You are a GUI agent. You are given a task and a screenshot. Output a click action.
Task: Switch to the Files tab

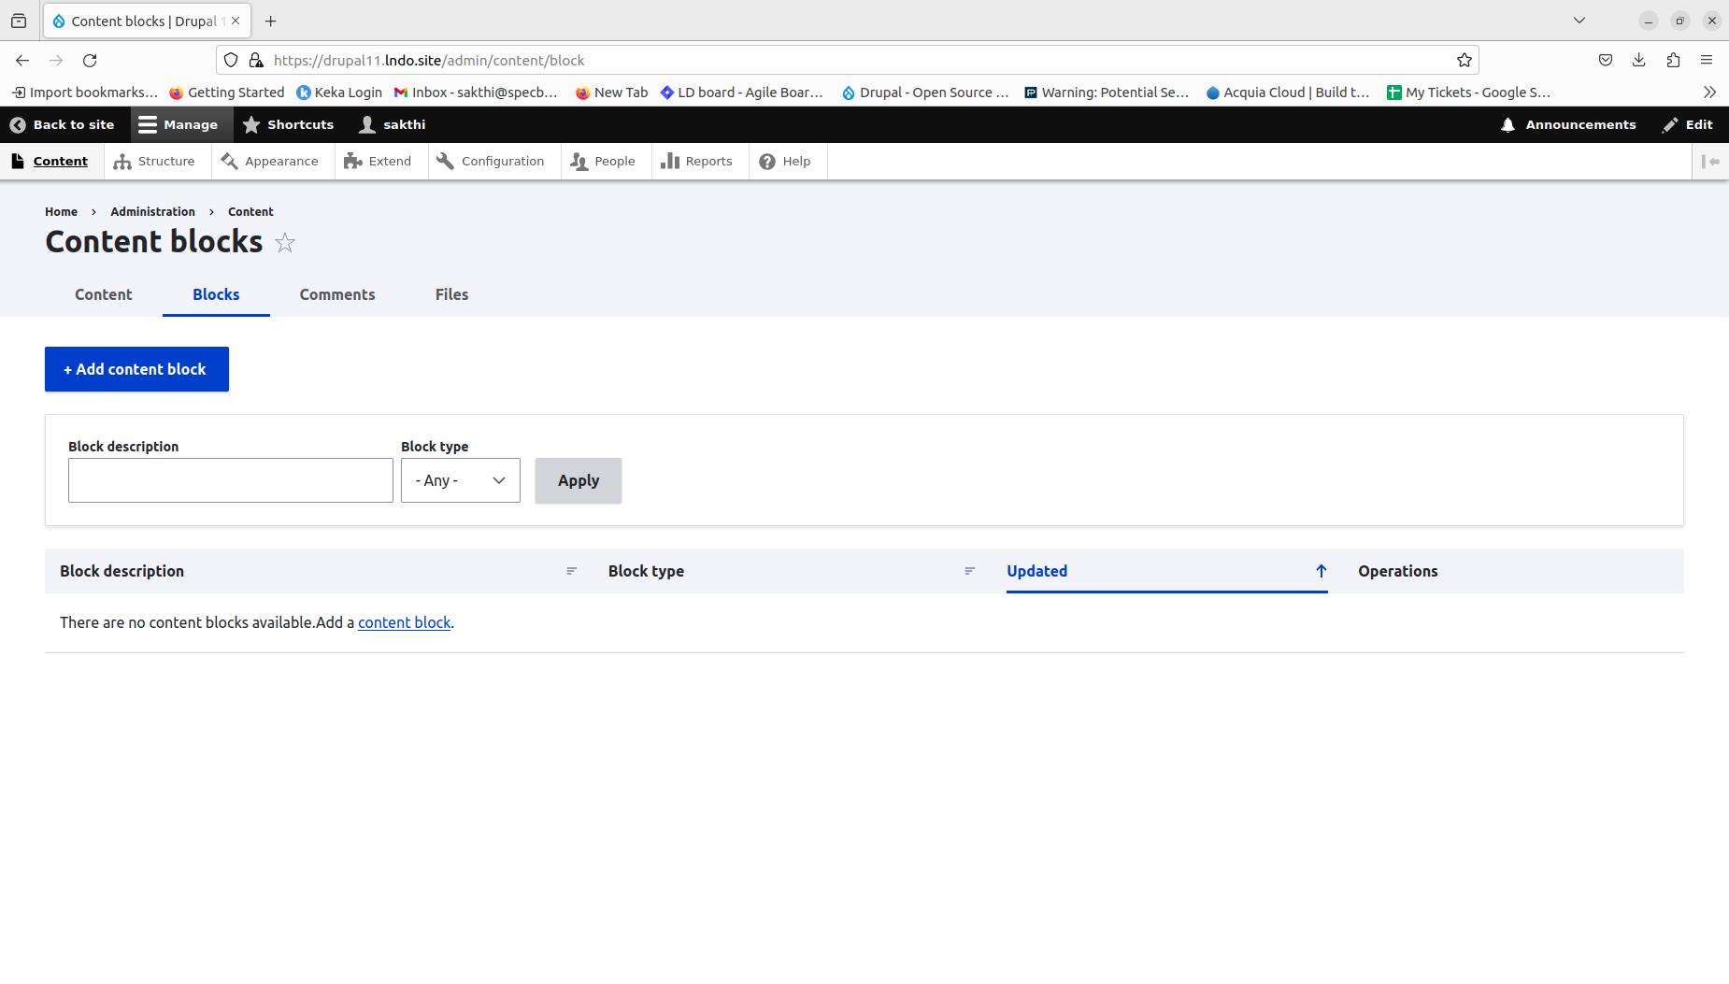pyautogui.click(x=451, y=294)
